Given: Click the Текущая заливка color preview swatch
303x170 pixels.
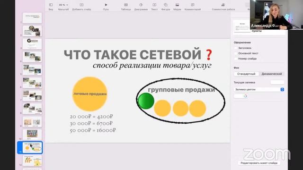Looking at the screenshot, I should [277, 82].
